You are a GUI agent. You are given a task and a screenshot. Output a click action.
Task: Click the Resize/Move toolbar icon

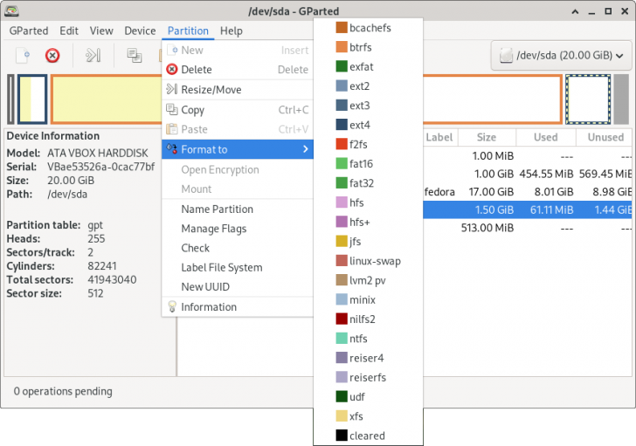93,56
